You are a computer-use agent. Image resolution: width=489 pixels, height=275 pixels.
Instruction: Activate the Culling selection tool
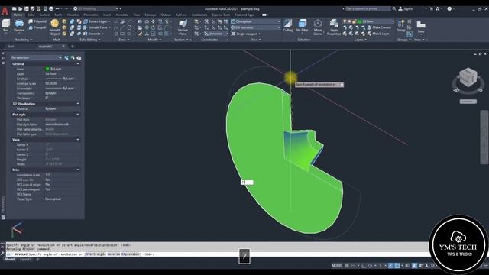pyautogui.click(x=288, y=25)
